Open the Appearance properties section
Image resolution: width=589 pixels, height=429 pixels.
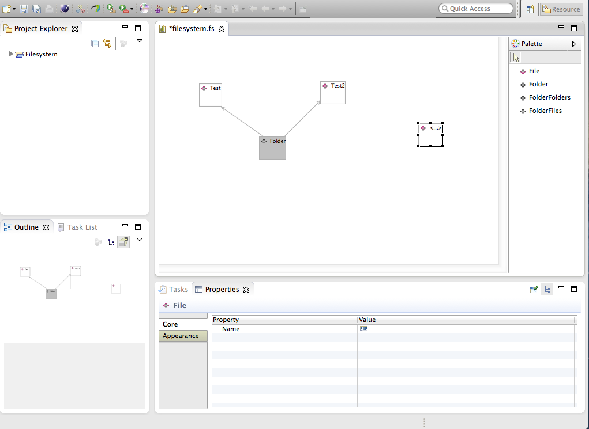pyautogui.click(x=183, y=336)
